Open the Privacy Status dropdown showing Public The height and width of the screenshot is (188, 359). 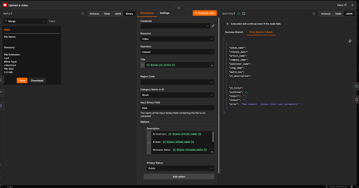coord(181,168)
